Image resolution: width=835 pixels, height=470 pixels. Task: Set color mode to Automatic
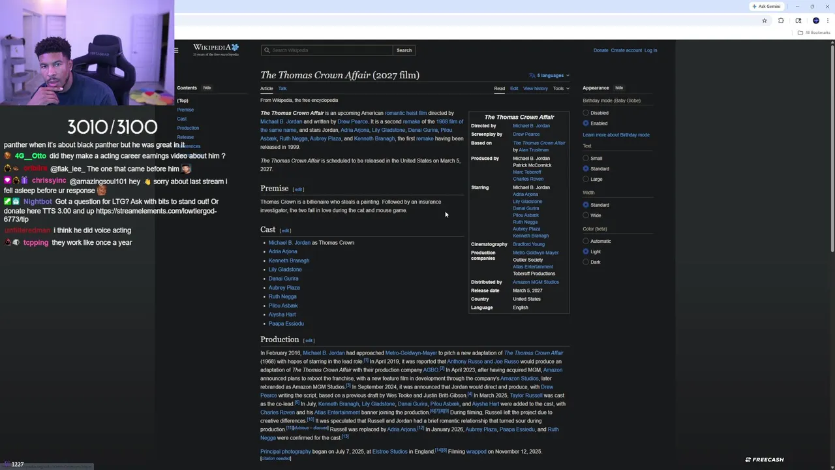coord(586,242)
